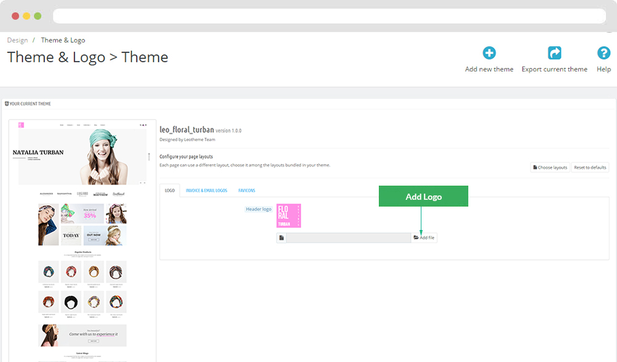This screenshot has height=362, width=617.
Task: Switch to the Invoice & Email Logos tab
Action: tap(206, 191)
